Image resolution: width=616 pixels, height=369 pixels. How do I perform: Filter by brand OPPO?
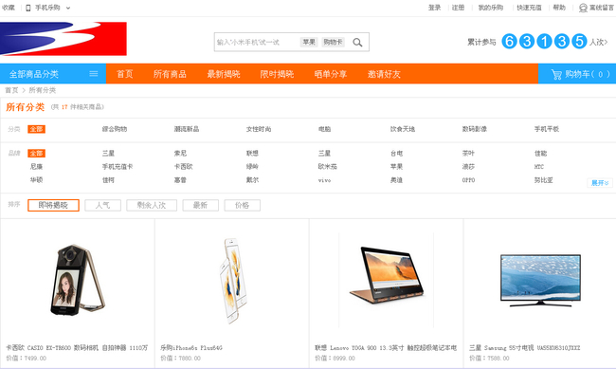(x=468, y=180)
